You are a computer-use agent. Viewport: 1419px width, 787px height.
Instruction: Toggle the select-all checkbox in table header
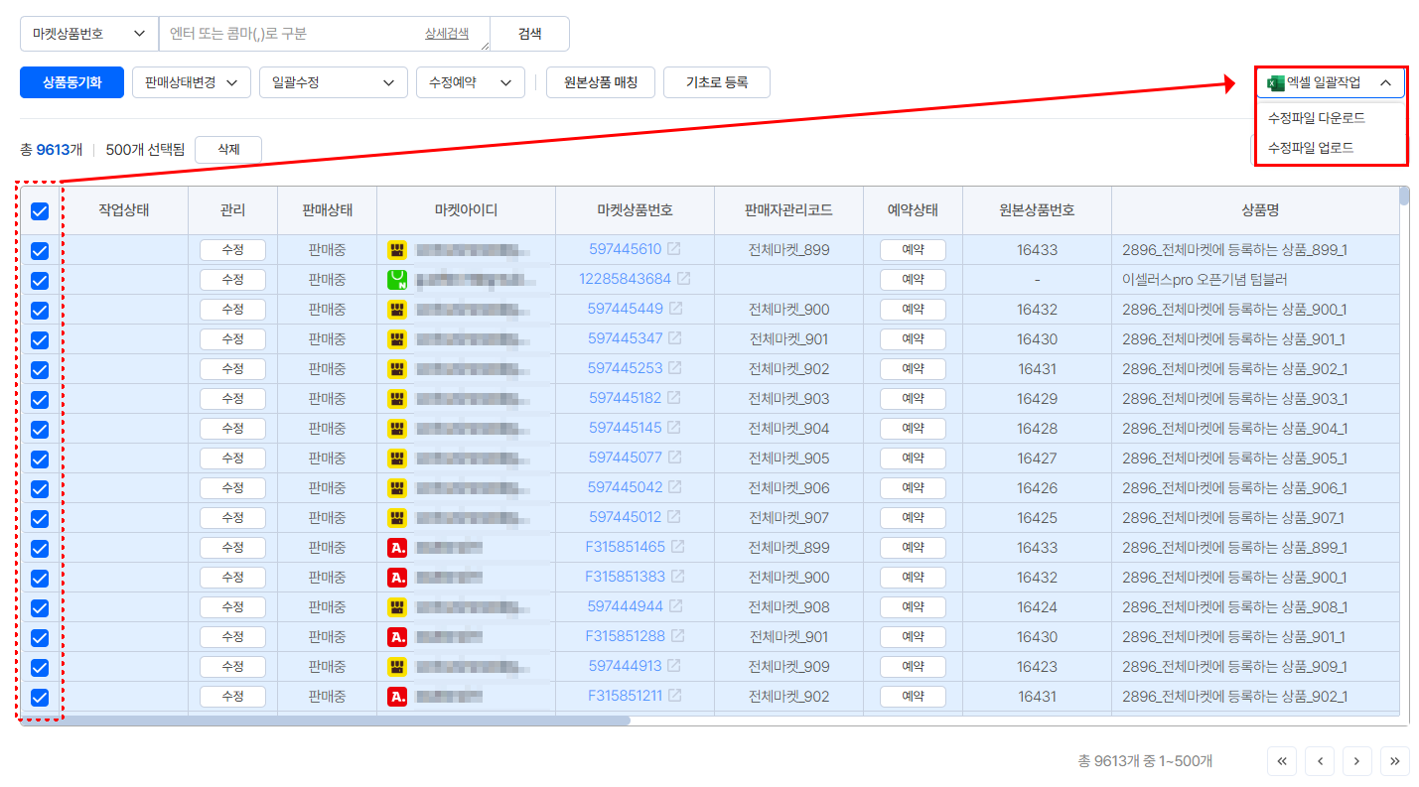40,210
